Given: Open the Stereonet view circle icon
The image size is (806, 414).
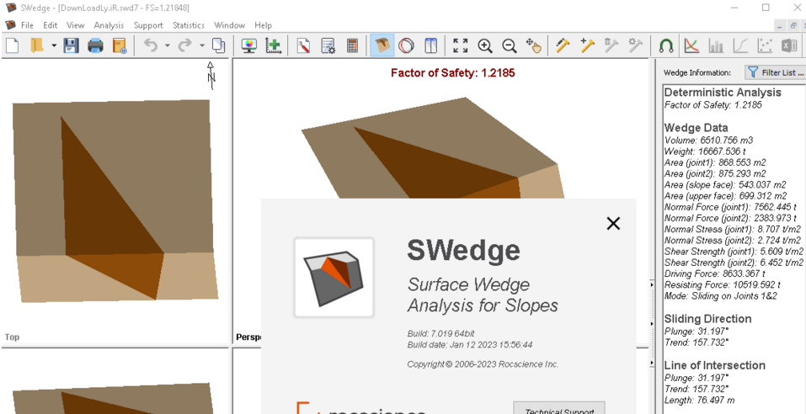Looking at the screenshot, I should pyautogui.click(x=406, y=45).
